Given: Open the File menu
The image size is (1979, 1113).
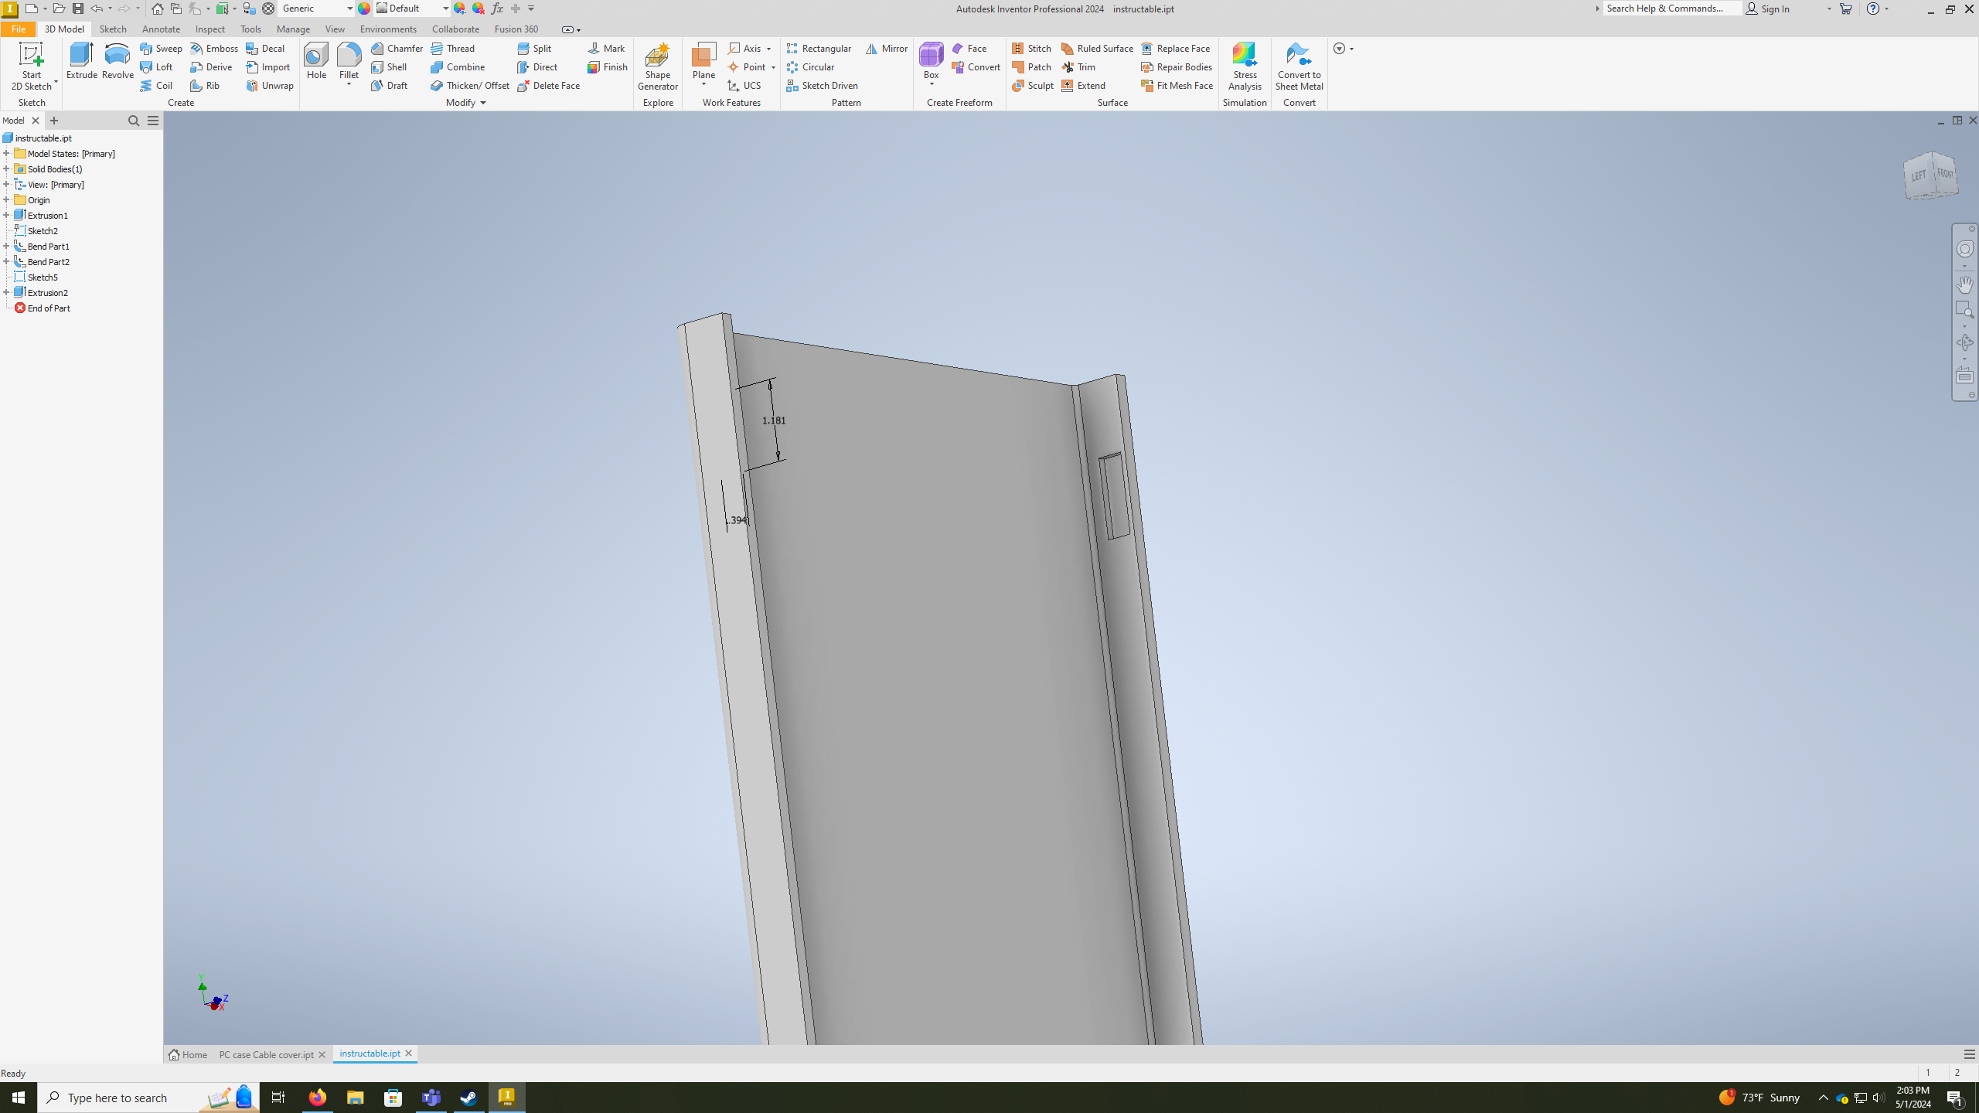Looking at the screenshot, I should click(x=18, y=29).
